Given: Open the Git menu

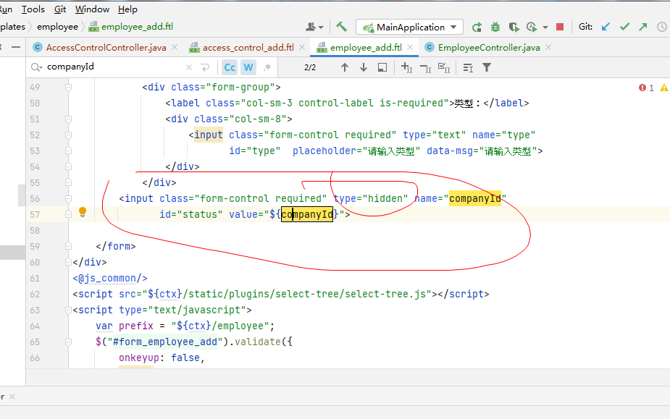Looking at the screenshot, I should tap(60, 9).
